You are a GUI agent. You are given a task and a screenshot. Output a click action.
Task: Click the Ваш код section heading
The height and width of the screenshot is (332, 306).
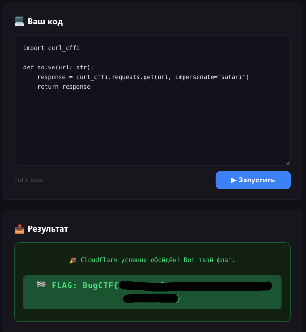tap(45, 22)
